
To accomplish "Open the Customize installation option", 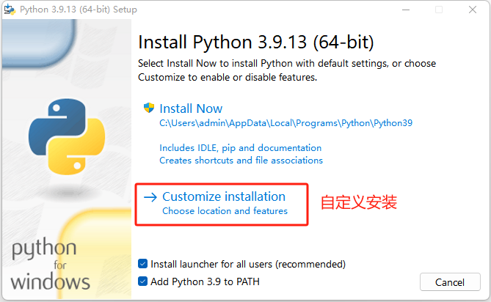I will point(224,196).
